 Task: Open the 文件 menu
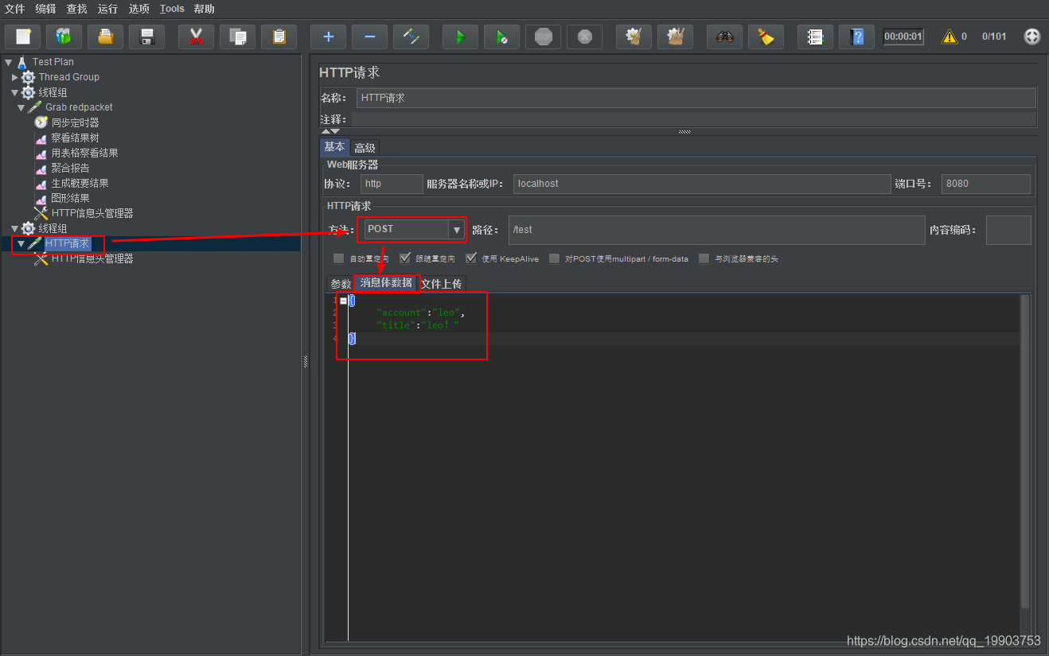[14, 9]
